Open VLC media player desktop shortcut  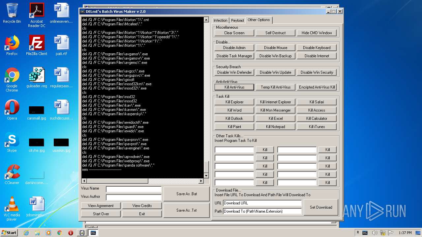(12, 209)
